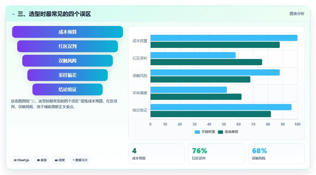Click the blue 成本预算 关键权重 bar
316x175 pixels.
pos(224,38)
